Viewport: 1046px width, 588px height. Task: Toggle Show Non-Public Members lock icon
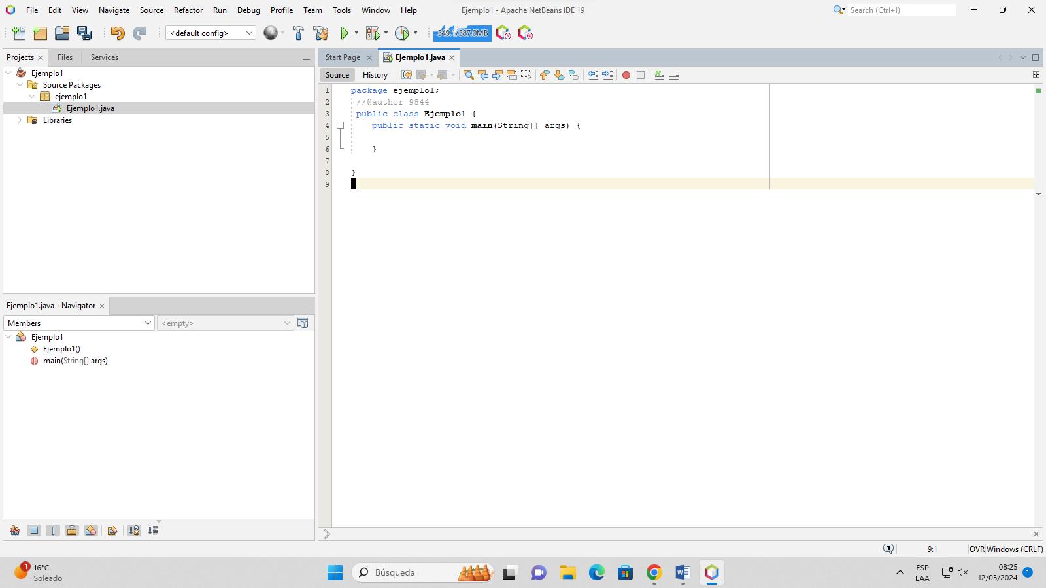[x=72, y=531]
